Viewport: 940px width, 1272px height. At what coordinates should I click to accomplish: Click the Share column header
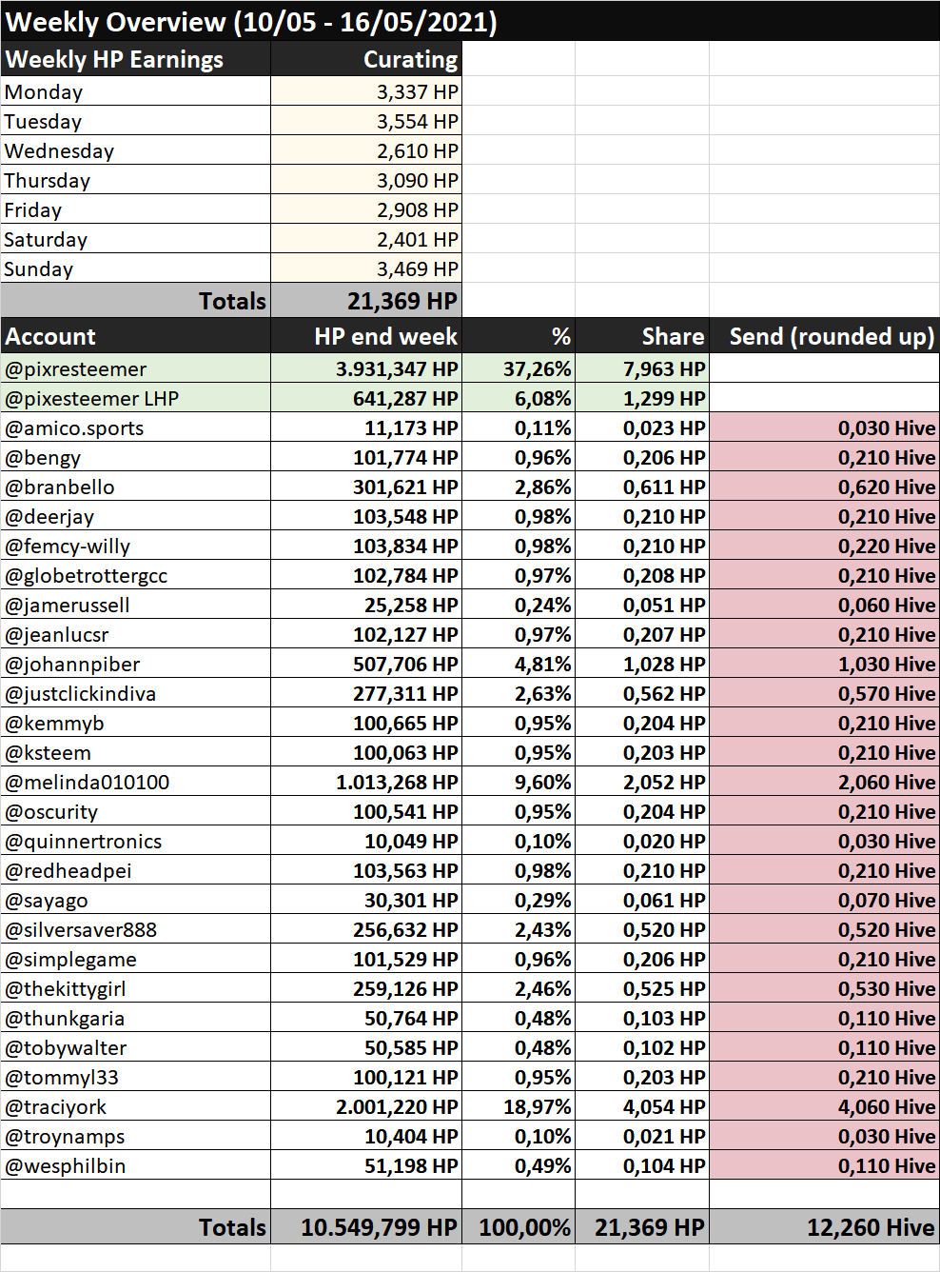(x=642, y=336)
